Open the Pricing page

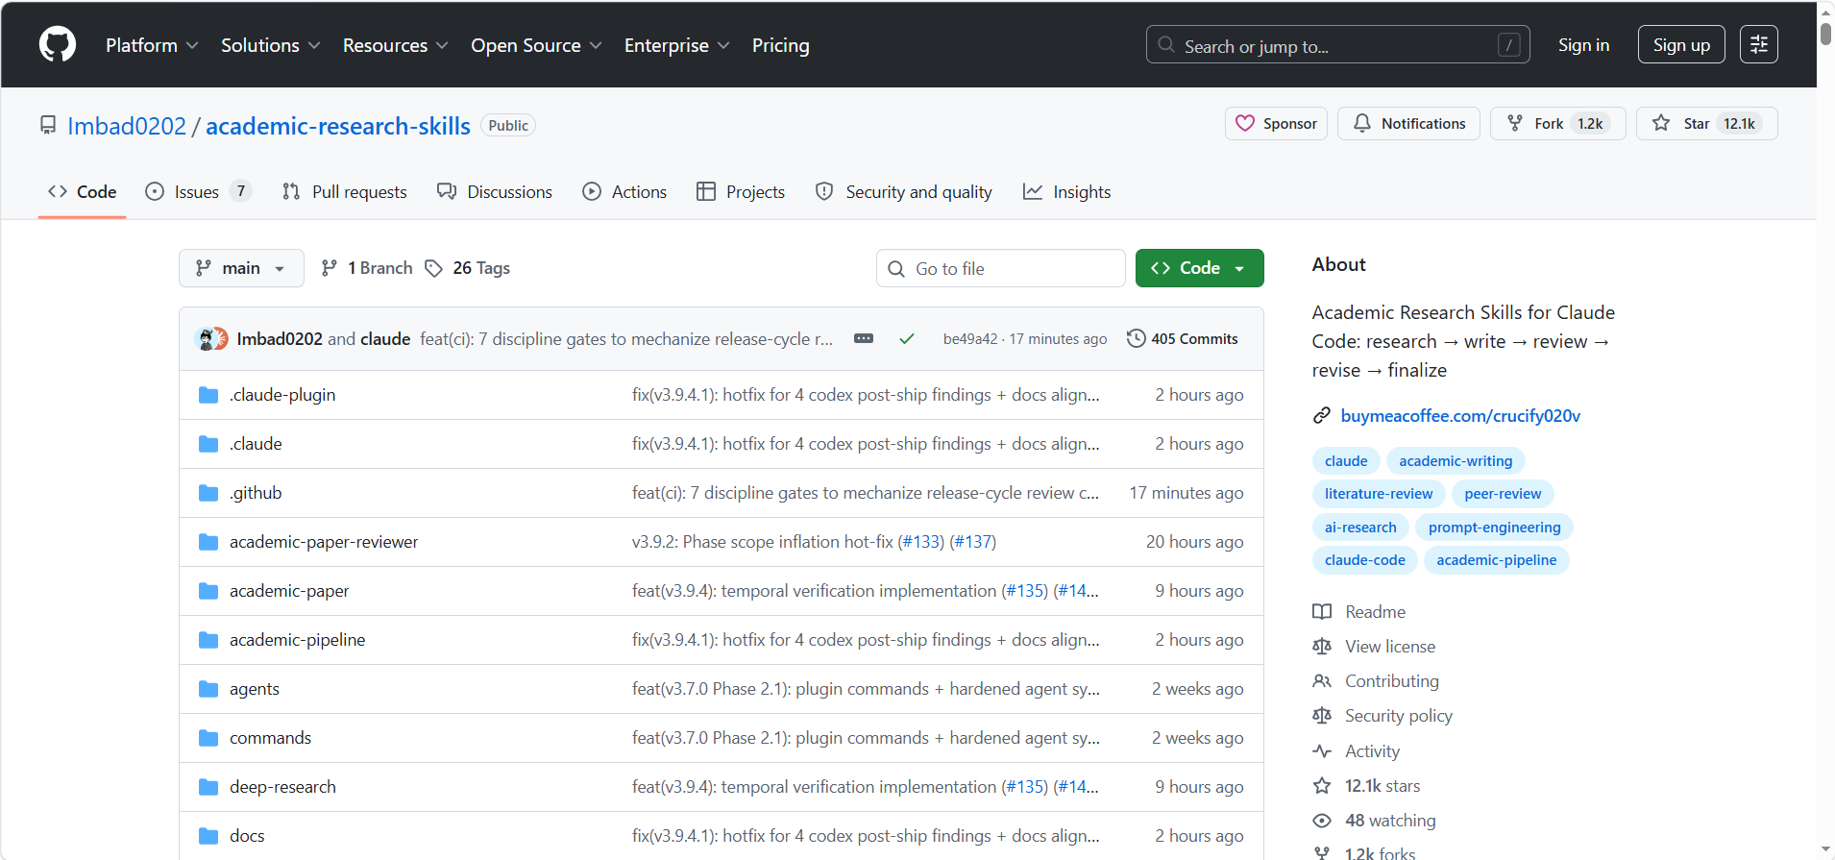(780, 45)
